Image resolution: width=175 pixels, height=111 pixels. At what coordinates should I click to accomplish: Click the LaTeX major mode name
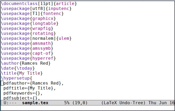click(110, 103)
